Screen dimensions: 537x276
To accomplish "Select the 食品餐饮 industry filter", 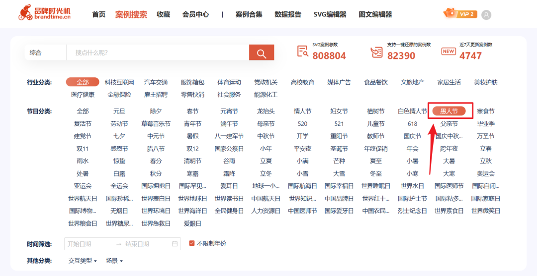I will coord(376,82).
